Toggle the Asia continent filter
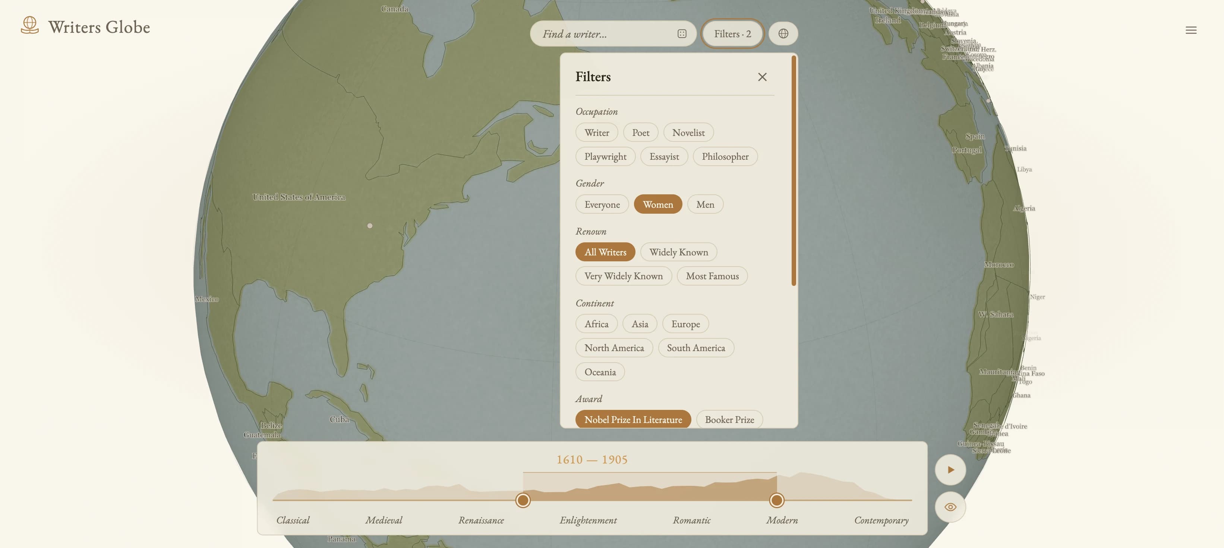This screenshot has height=548, width=1224. point(640,324)
